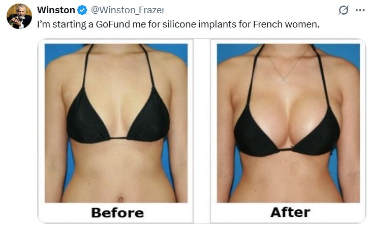
Task: Click the white divider between both photos
Action: tap(202, 130)
